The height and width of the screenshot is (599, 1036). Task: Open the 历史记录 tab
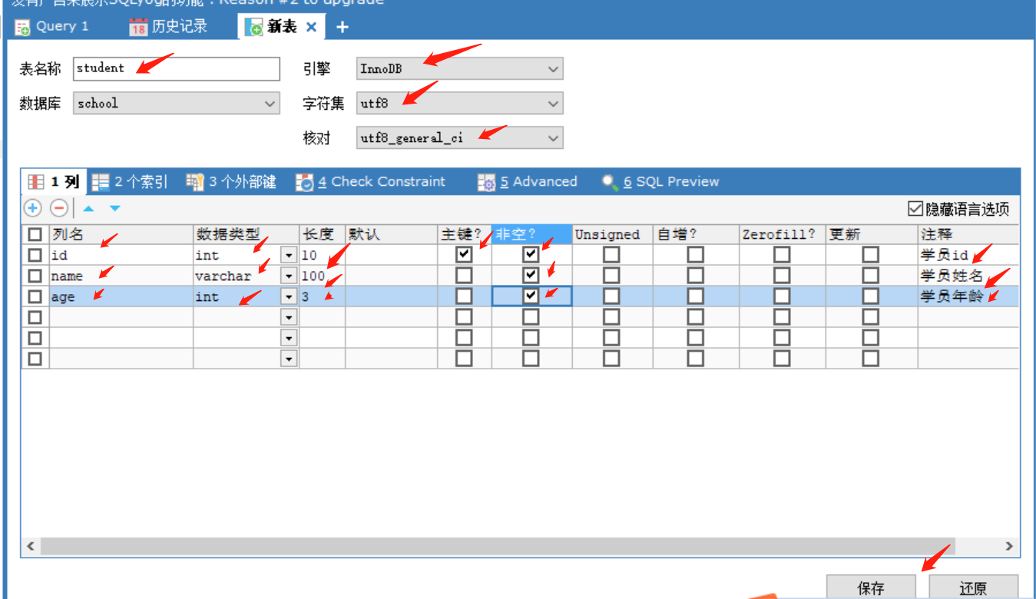[169, 26]
